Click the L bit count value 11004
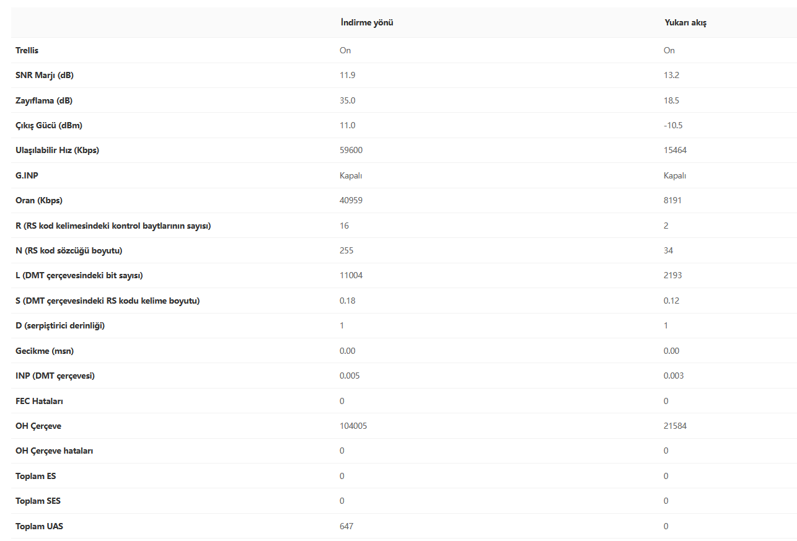This screenshot has width=797, height=541. (351, 275)
